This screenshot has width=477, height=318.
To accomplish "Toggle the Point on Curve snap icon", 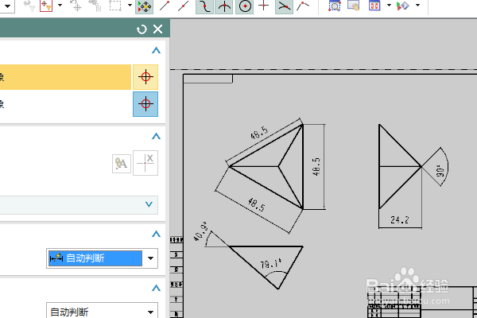I will [x=284, y=6].
